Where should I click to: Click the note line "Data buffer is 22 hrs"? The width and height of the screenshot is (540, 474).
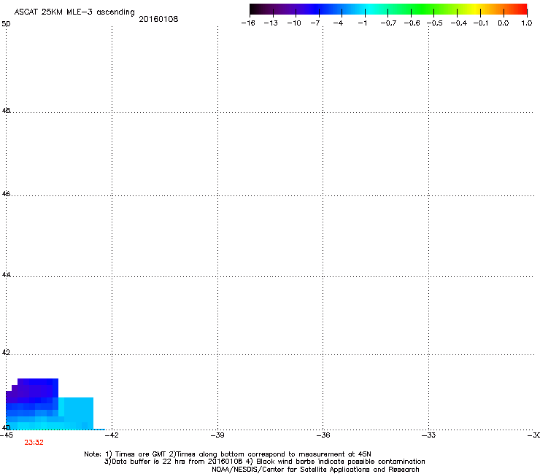pos(264,462)
